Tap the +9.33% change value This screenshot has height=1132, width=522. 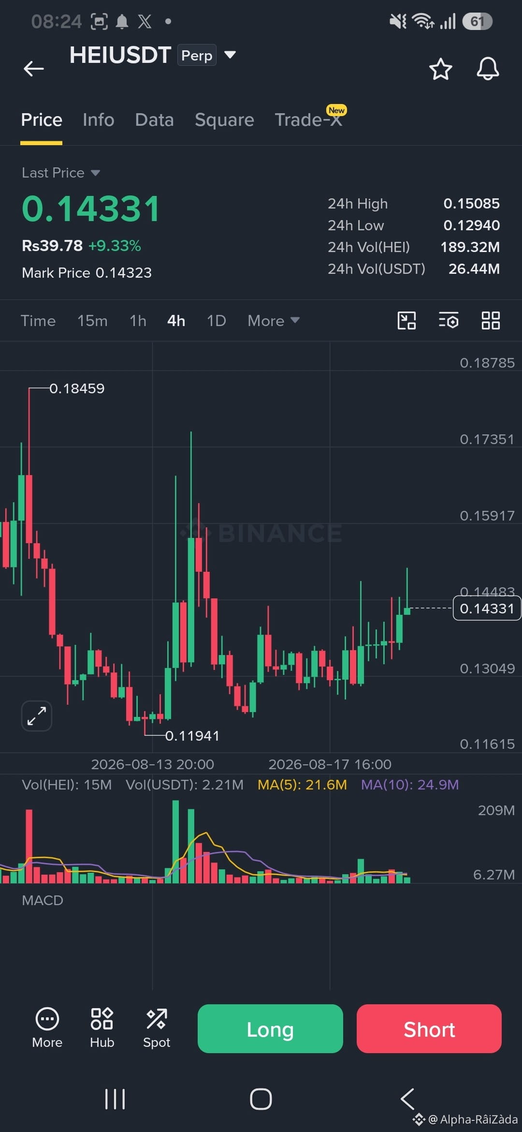click(115, 246)
